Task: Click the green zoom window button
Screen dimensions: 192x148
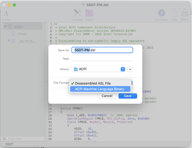Action: point(14,5)
